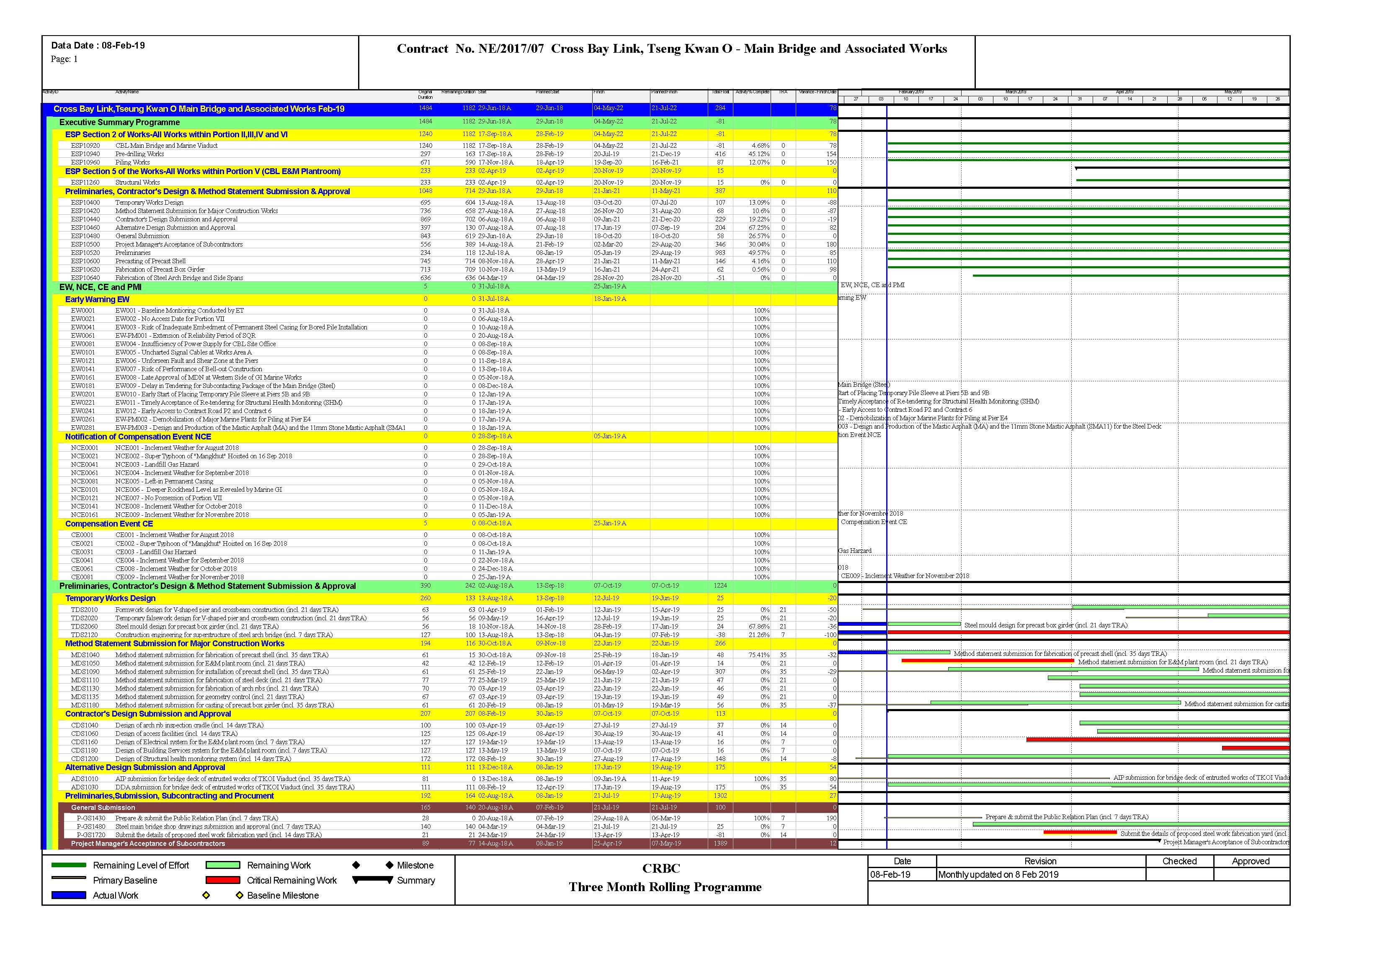Click activity ID EW0001
1385x979 pixels.
[83, 311]
